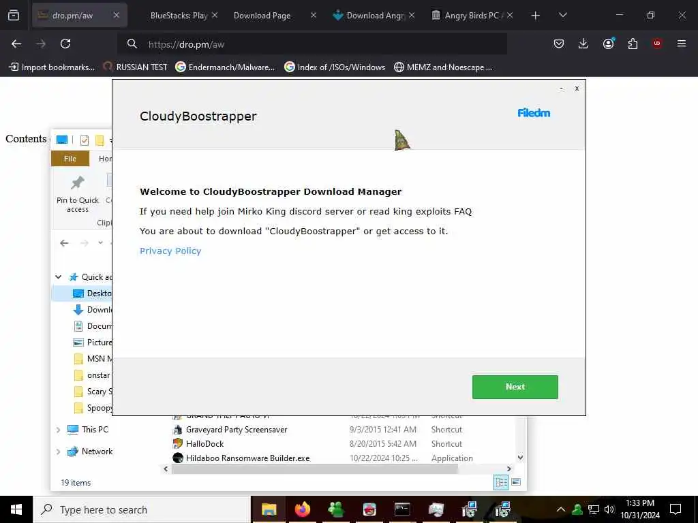This screenshot has height=523, width=698.
Task: Open the Scary folder in sidebar
Action: pos(92,392)
